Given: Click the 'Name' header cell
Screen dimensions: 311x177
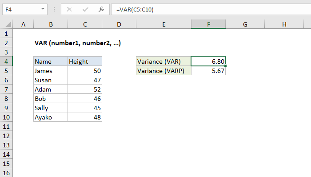Looking at the screenshot, I should (x=51, y=61).
